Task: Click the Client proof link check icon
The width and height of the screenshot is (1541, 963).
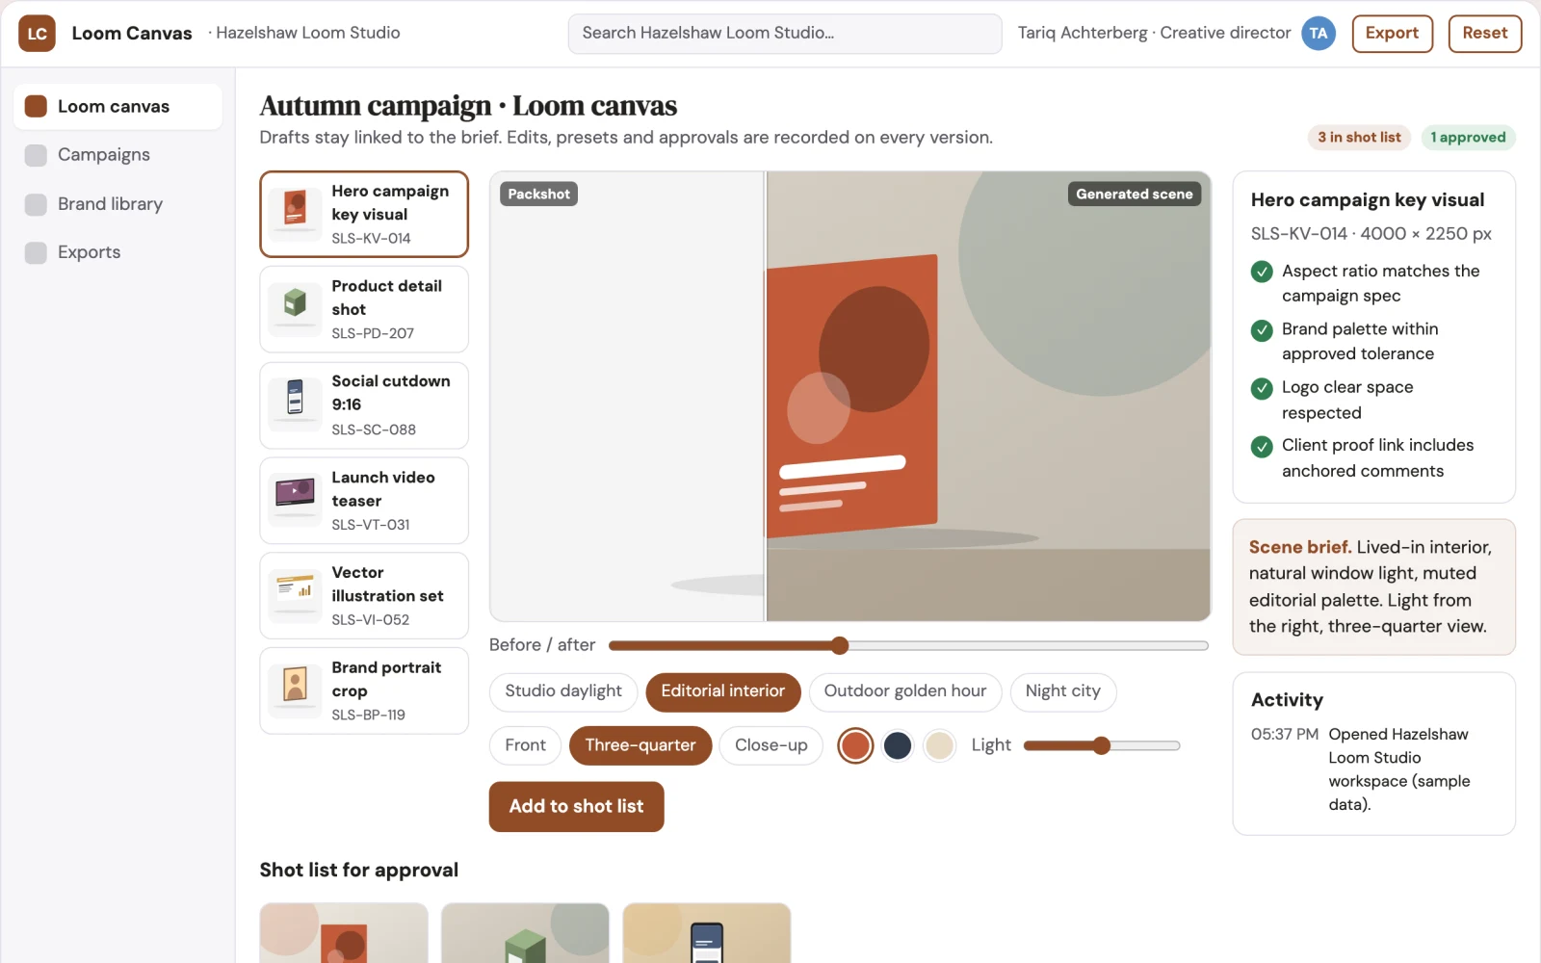Action: tap(1262, 447)
